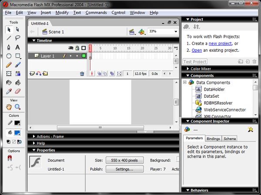The image size is (261, 195).
Task: Select the Pen tool
Action: coord(9,47)
